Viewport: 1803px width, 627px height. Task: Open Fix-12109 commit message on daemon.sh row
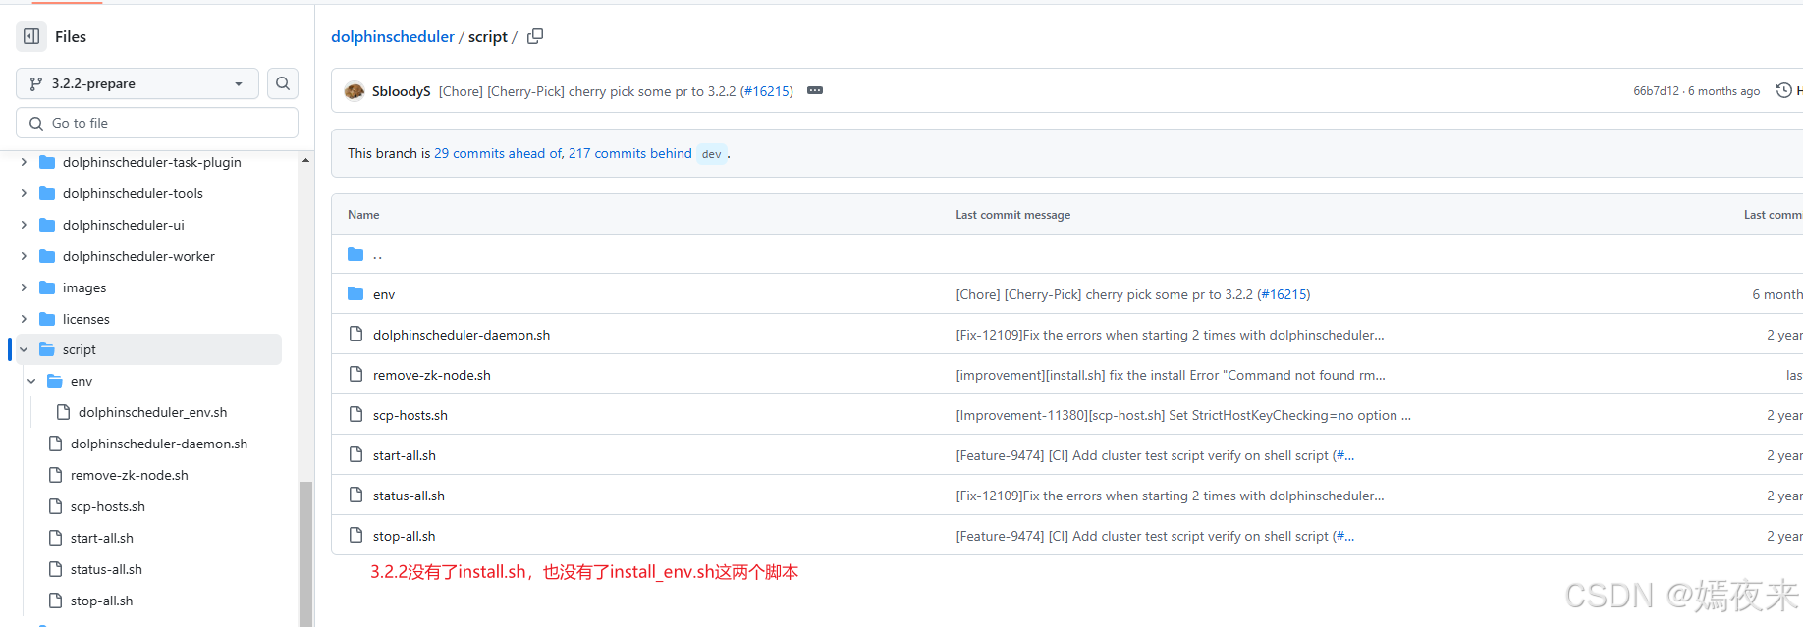1170,335
